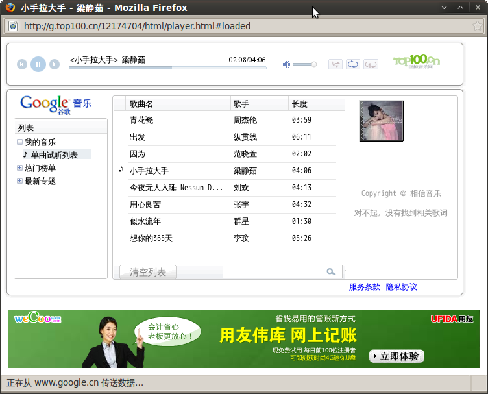Screen dimensions: 488x394
Task: Click artist name 纵贯线
Action: 245,137
